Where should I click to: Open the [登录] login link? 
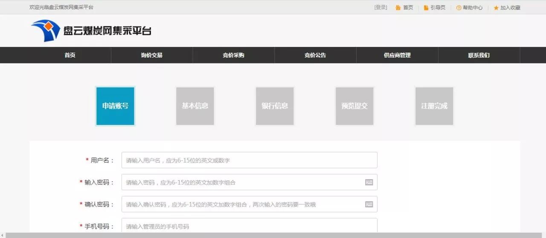pos(380,7)
